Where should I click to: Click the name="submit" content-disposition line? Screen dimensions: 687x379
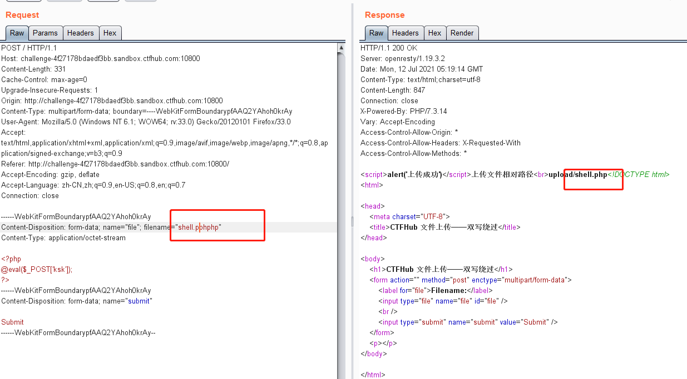point(77,301)
